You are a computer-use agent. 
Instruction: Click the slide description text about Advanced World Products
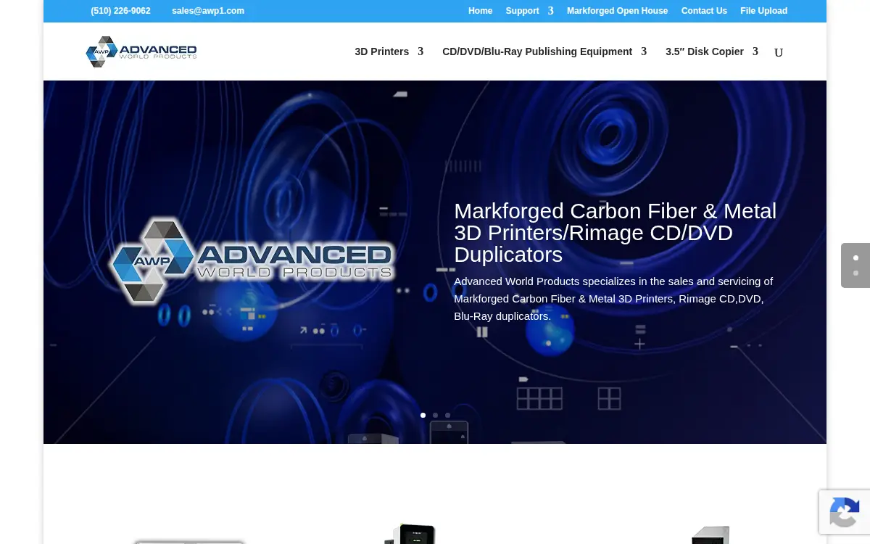point(613,299)
